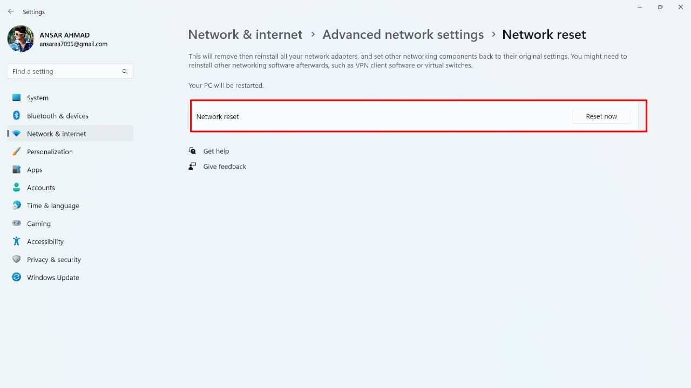Screen dimensions: 691x388
Task: Click the Windows Update icon
Action: pyautogui.click(x=16, y=277)
